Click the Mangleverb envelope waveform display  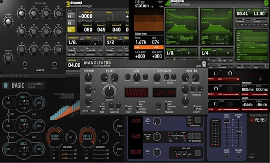pos(164,92)
